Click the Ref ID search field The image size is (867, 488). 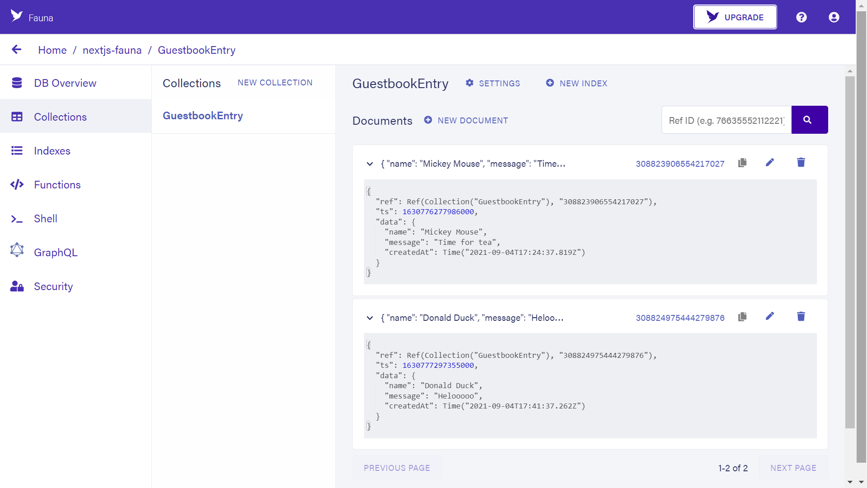[727, 120]
